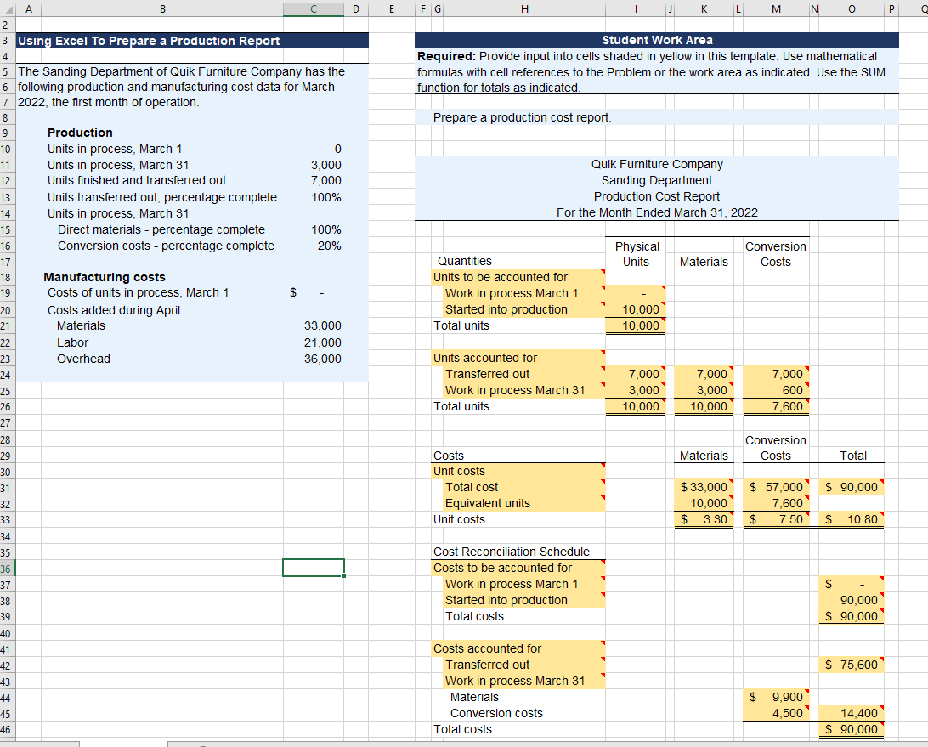Screen dimensions: 928x747
Task: Select the Labor cost 21,000 cell
Action: (x=313, y=342)
